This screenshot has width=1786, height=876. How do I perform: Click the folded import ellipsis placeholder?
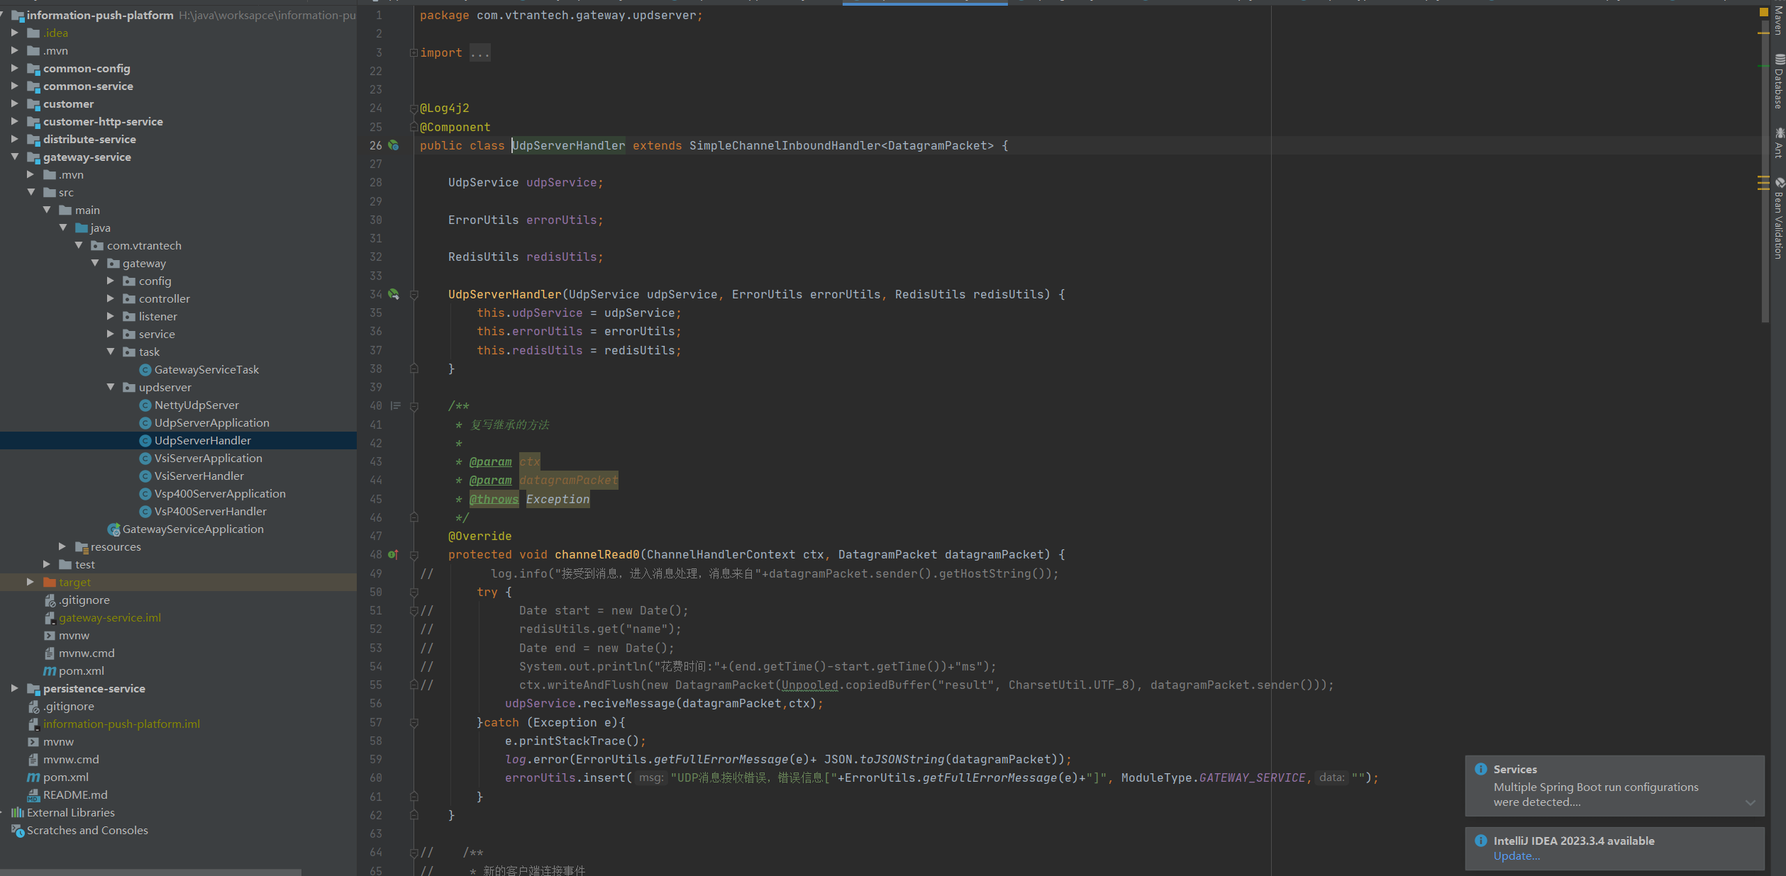tap(480, 52)
